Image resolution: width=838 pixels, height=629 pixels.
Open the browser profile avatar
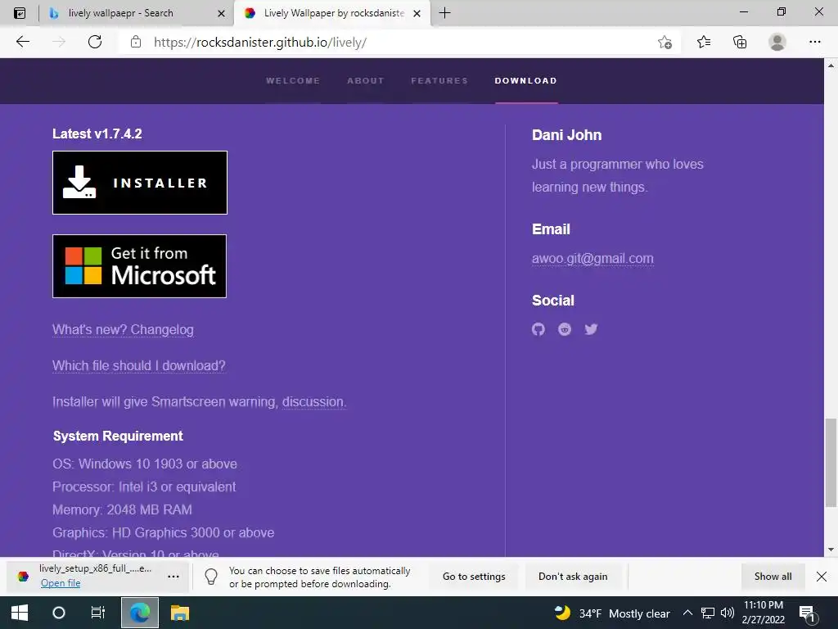777,42
